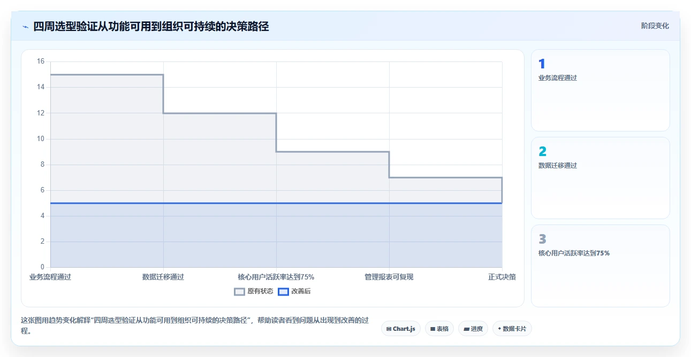
Task: Click the 进度 chip icon
Action: (x=466, y=329)
